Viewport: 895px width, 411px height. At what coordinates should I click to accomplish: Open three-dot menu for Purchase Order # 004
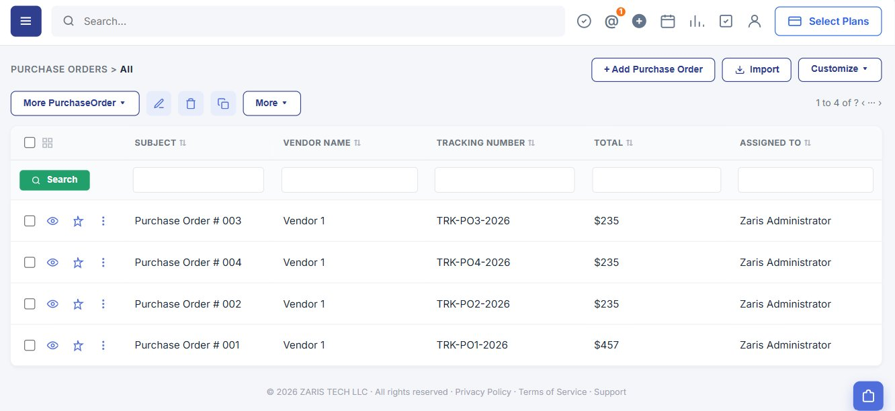[x=103, y=263]
